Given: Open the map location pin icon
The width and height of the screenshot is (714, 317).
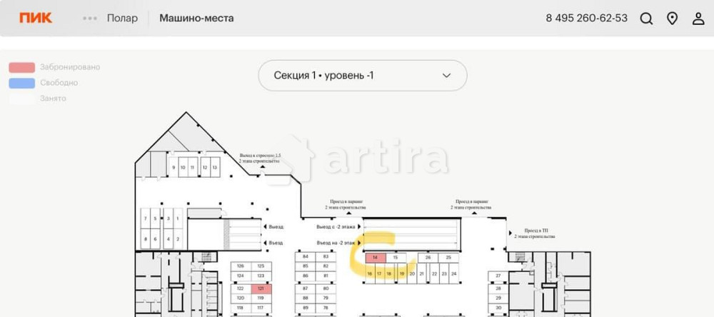Looking at the screenshot, I should coord(672,19).
